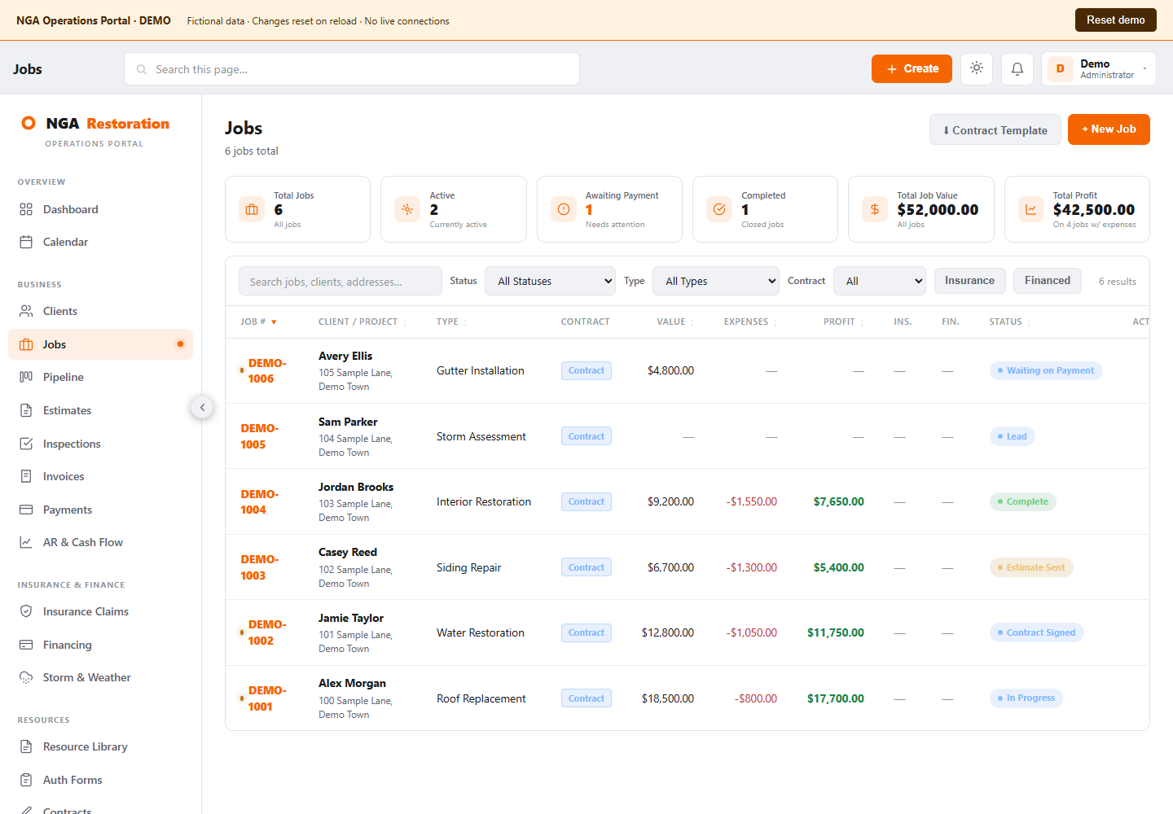
Task: Click the Pipeline icon in sidebar
Action: (x=26, y=377)
